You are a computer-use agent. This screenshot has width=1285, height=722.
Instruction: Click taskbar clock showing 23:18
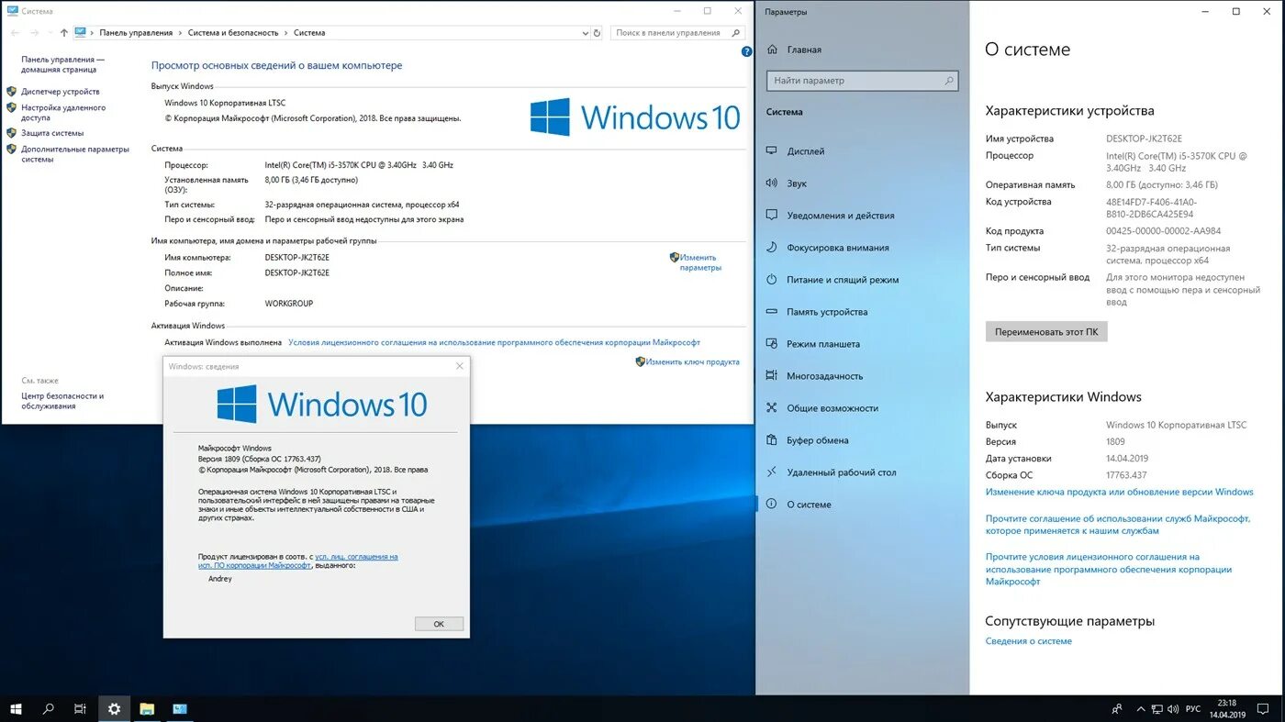click(1226, 709)
